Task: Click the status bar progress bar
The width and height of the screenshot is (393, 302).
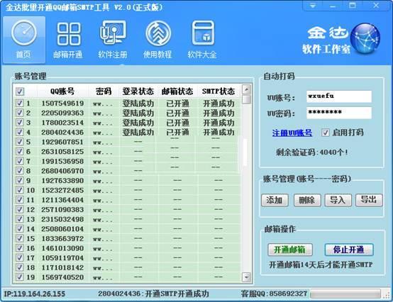Action: pos(345,293)
